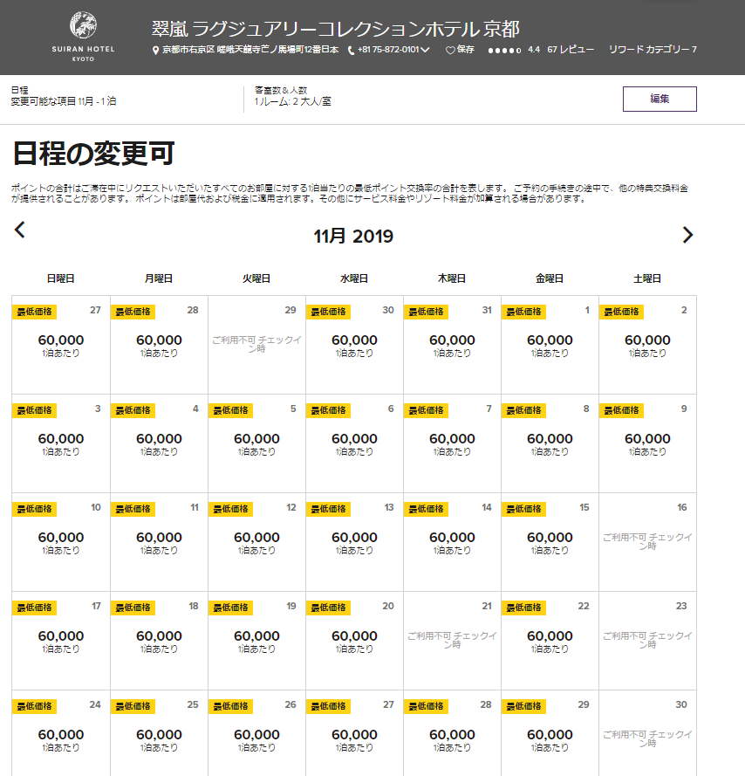Click the 日曜日 column header

(60, 278)
